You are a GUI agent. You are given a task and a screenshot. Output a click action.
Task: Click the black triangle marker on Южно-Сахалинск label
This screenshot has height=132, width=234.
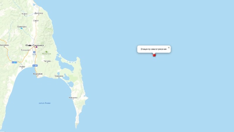coord(30,45)
